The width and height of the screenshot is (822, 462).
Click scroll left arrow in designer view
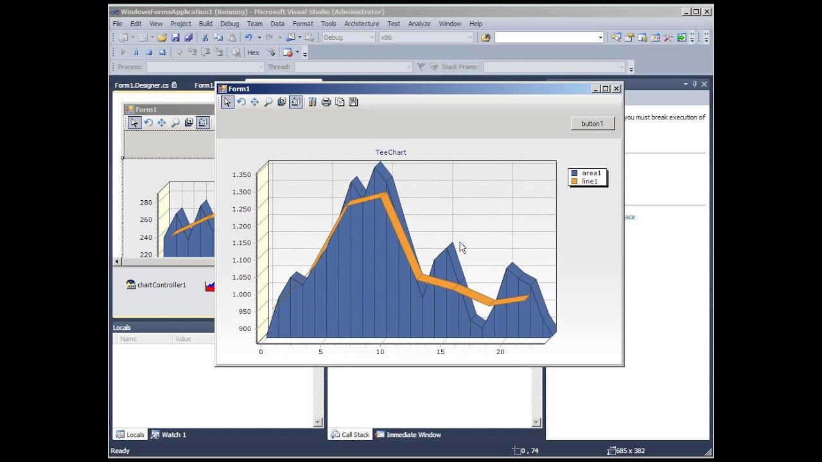tap(117, 261)
